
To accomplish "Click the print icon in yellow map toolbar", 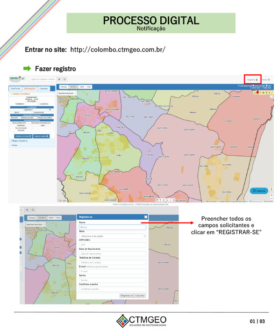I will tap(264, 93).
